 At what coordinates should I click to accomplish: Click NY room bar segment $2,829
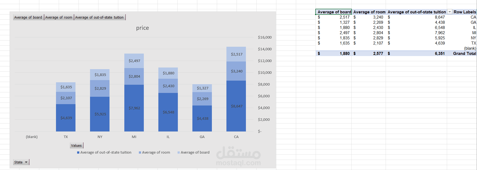(100, 88)
